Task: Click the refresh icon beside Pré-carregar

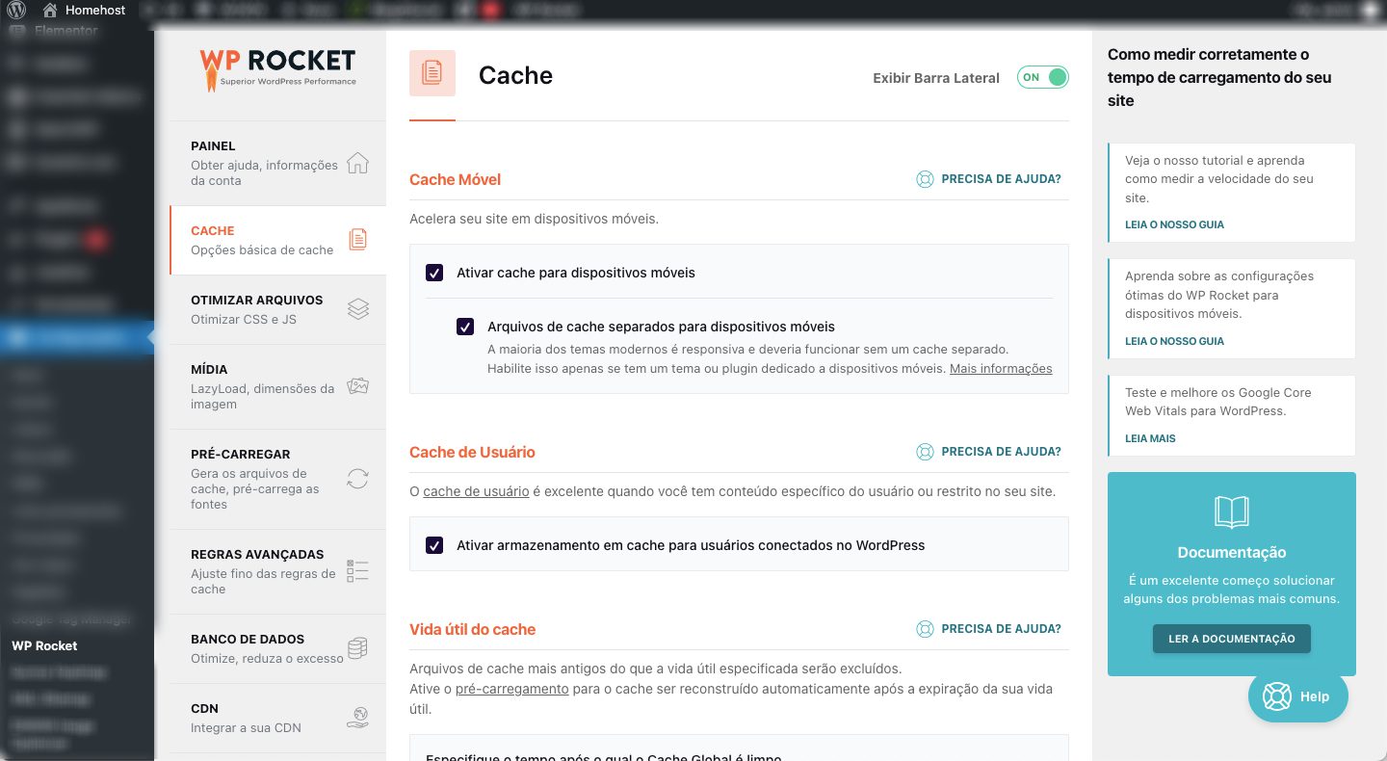Action: click(x=357, y=479)
